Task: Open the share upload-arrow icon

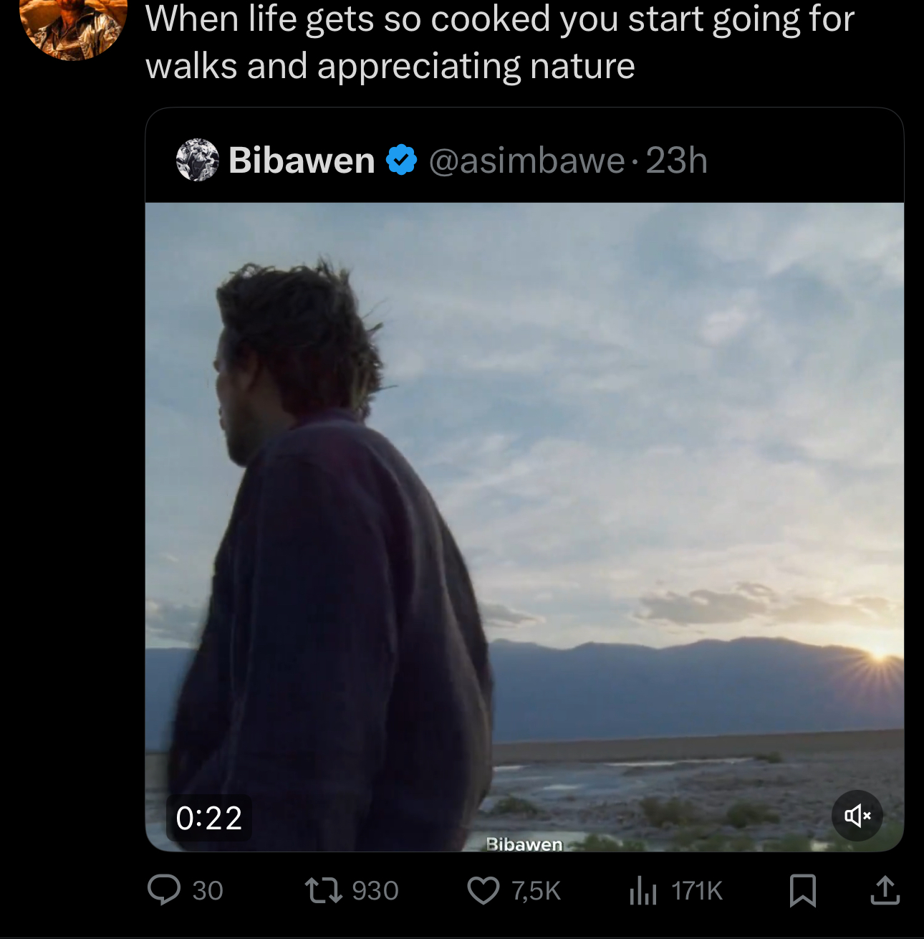Action: [885, 890]
